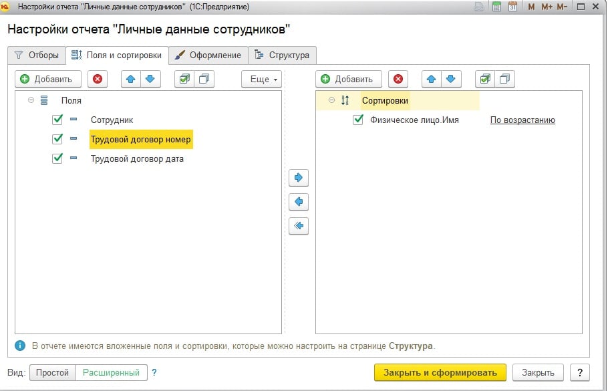Open the calculator icon in title bar
This screenshot has height=391, width=608.
pos(497,7)
